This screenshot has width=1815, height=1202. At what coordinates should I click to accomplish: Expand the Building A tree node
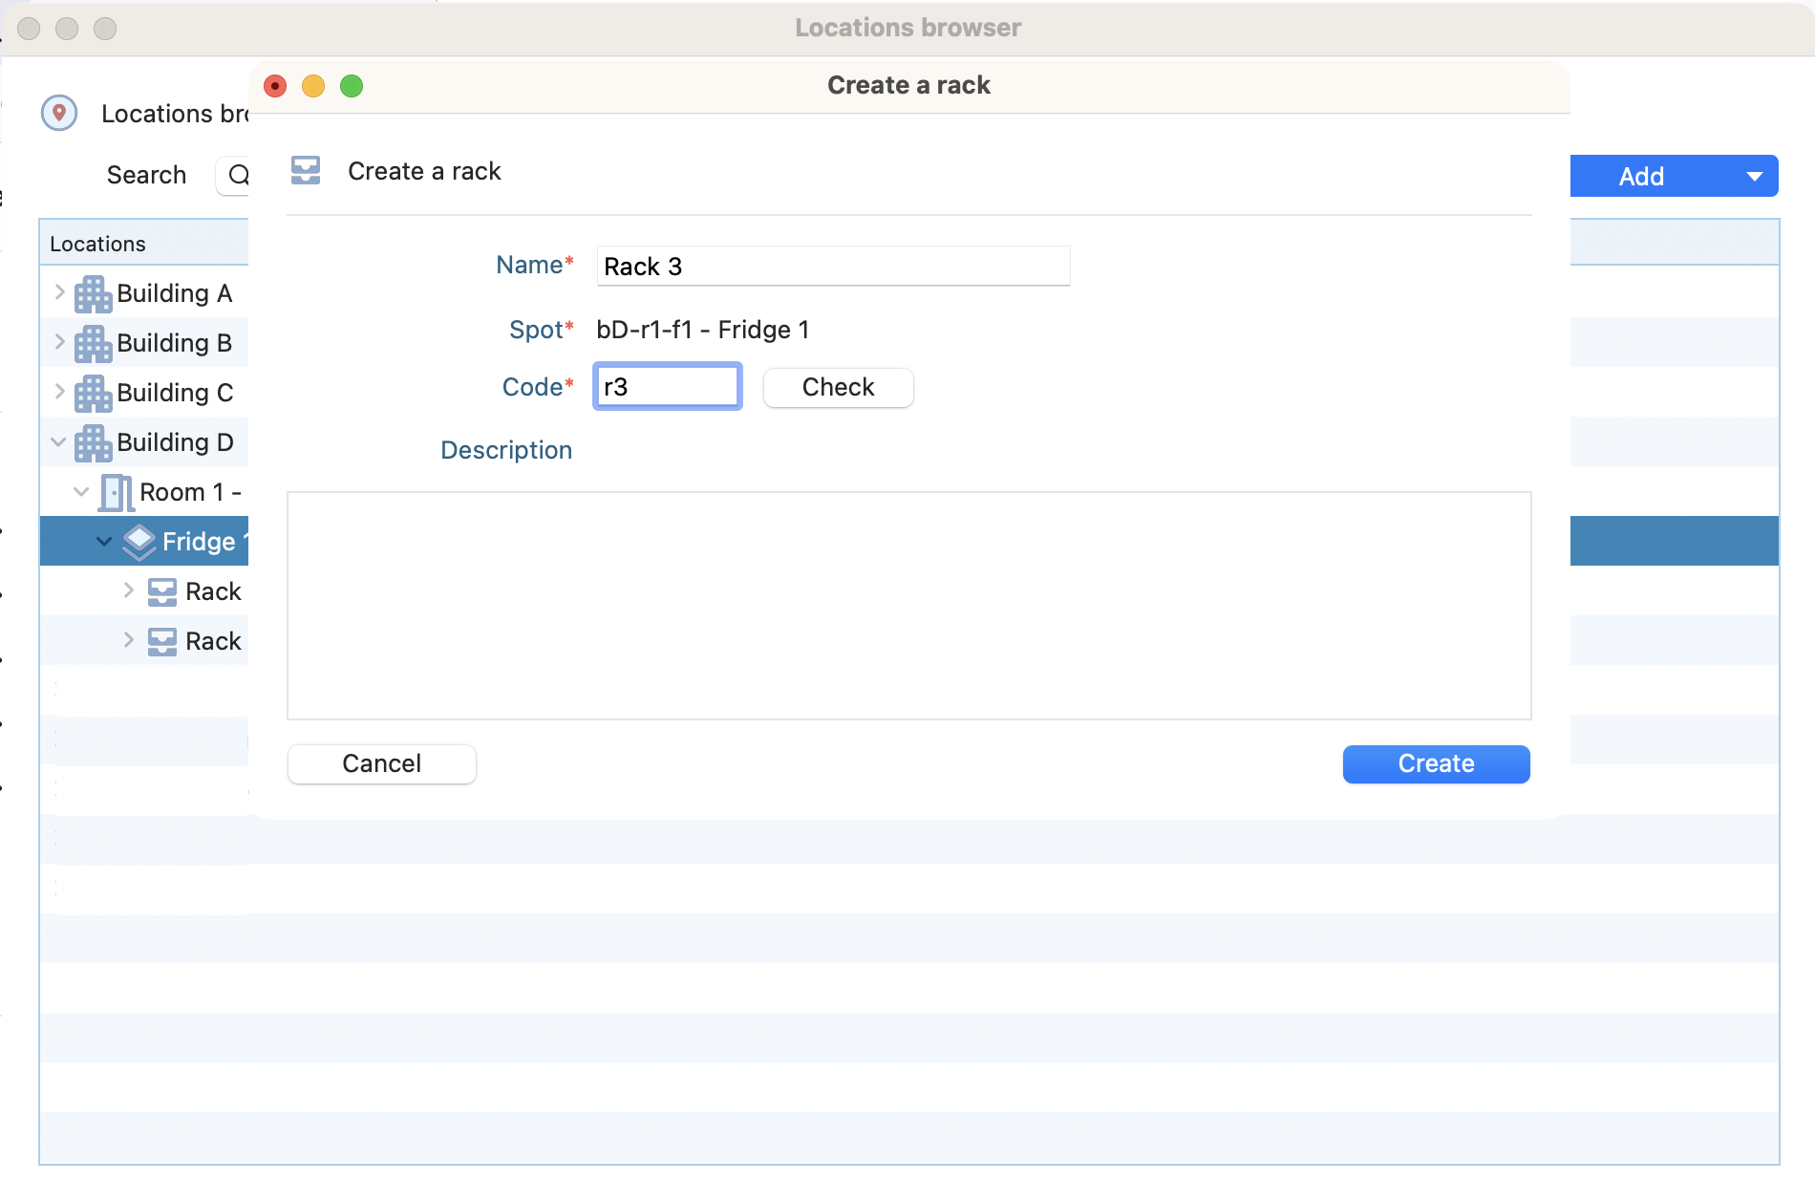59,292
